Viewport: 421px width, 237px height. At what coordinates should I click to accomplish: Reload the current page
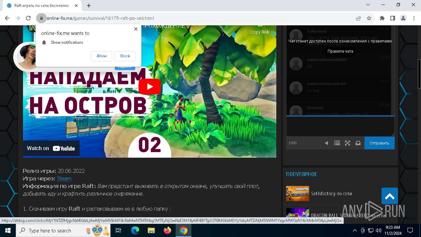[x=28, y=18]
